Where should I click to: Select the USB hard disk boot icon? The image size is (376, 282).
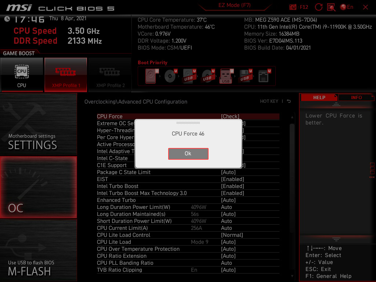[189, 76]
